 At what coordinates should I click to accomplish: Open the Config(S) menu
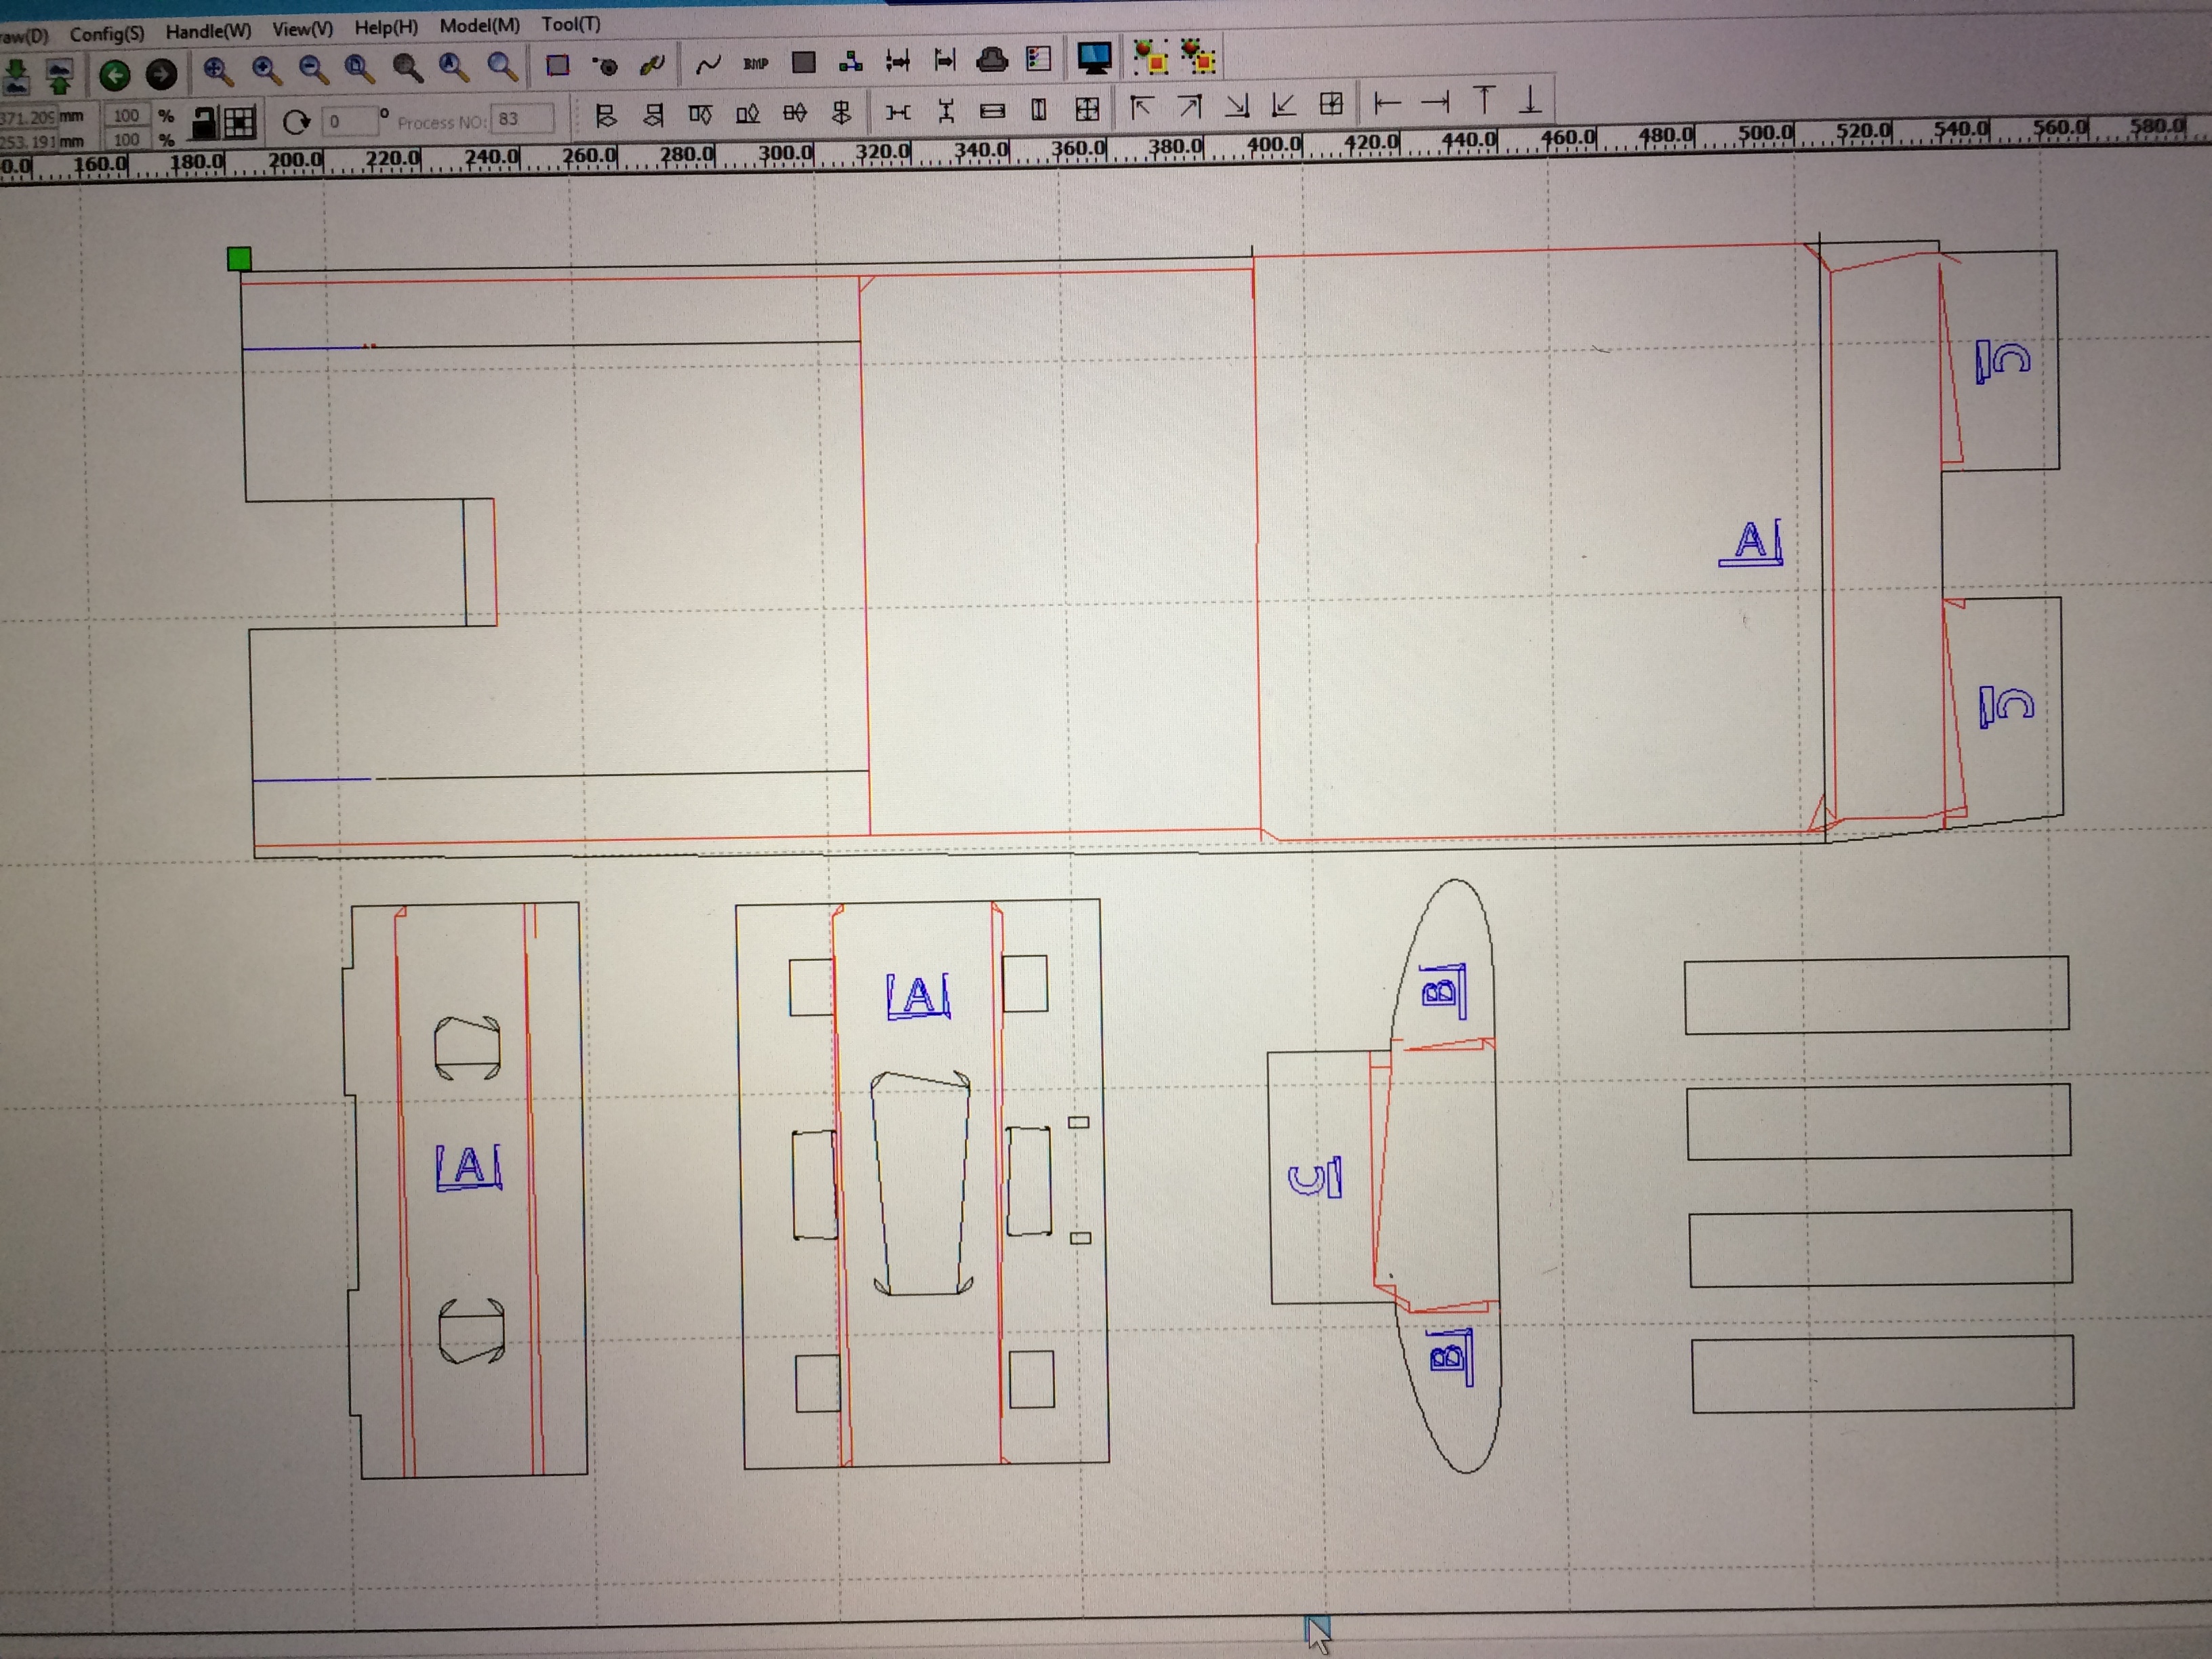pyautogui.click(x=106, y=34)
